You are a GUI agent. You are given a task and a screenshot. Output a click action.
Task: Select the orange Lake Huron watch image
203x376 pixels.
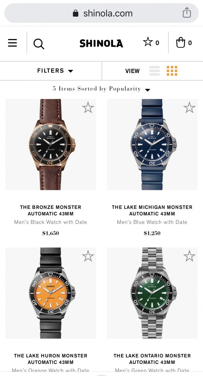coord(51,293)
